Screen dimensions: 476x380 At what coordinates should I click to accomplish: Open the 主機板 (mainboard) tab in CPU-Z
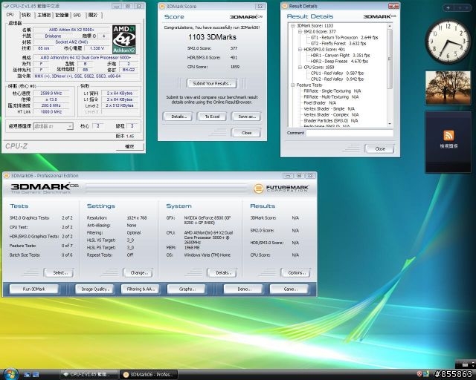(x=44, y=15)
